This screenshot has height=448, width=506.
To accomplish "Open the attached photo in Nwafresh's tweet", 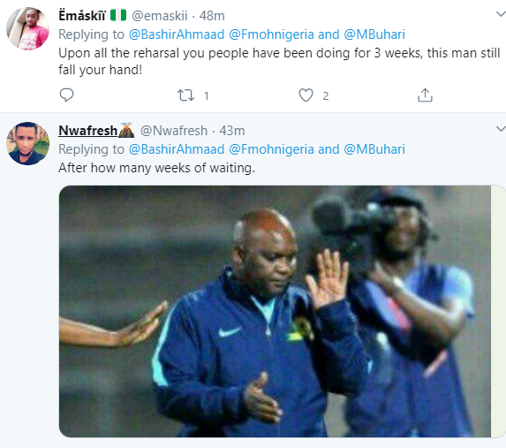I will 275,311.
